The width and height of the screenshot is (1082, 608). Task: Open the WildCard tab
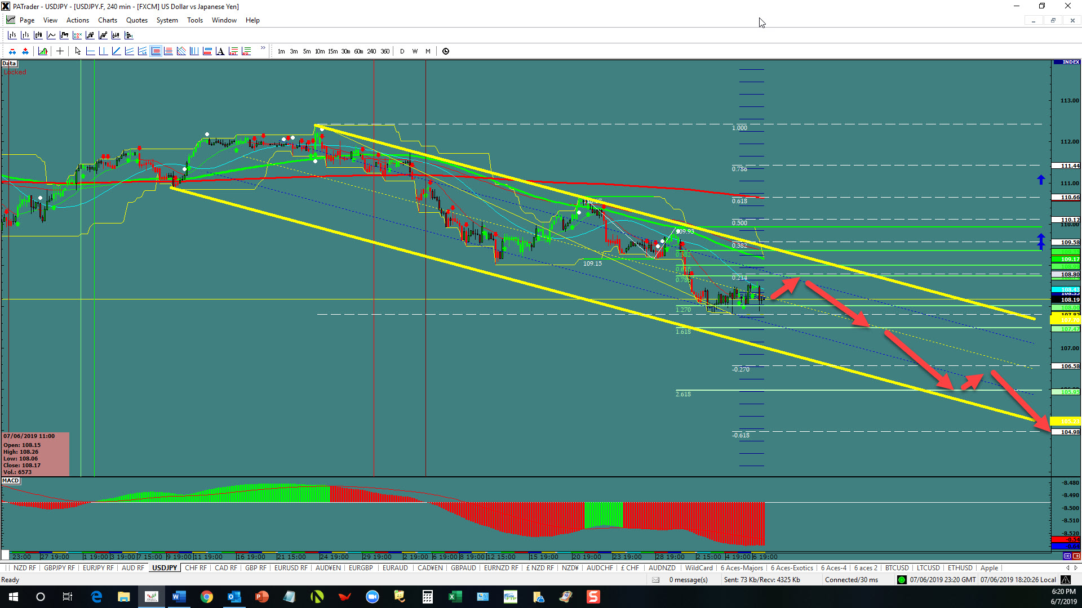tap(699, 568)
